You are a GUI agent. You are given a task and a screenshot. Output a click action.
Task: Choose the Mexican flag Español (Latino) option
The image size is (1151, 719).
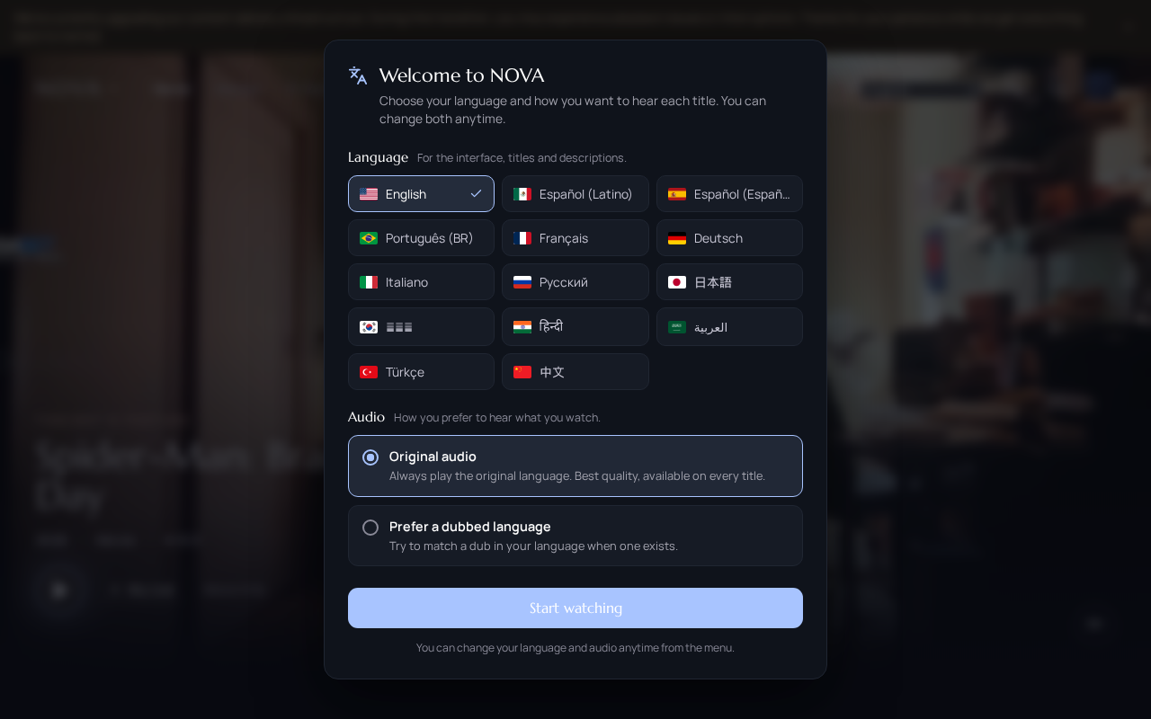(575, 193)
